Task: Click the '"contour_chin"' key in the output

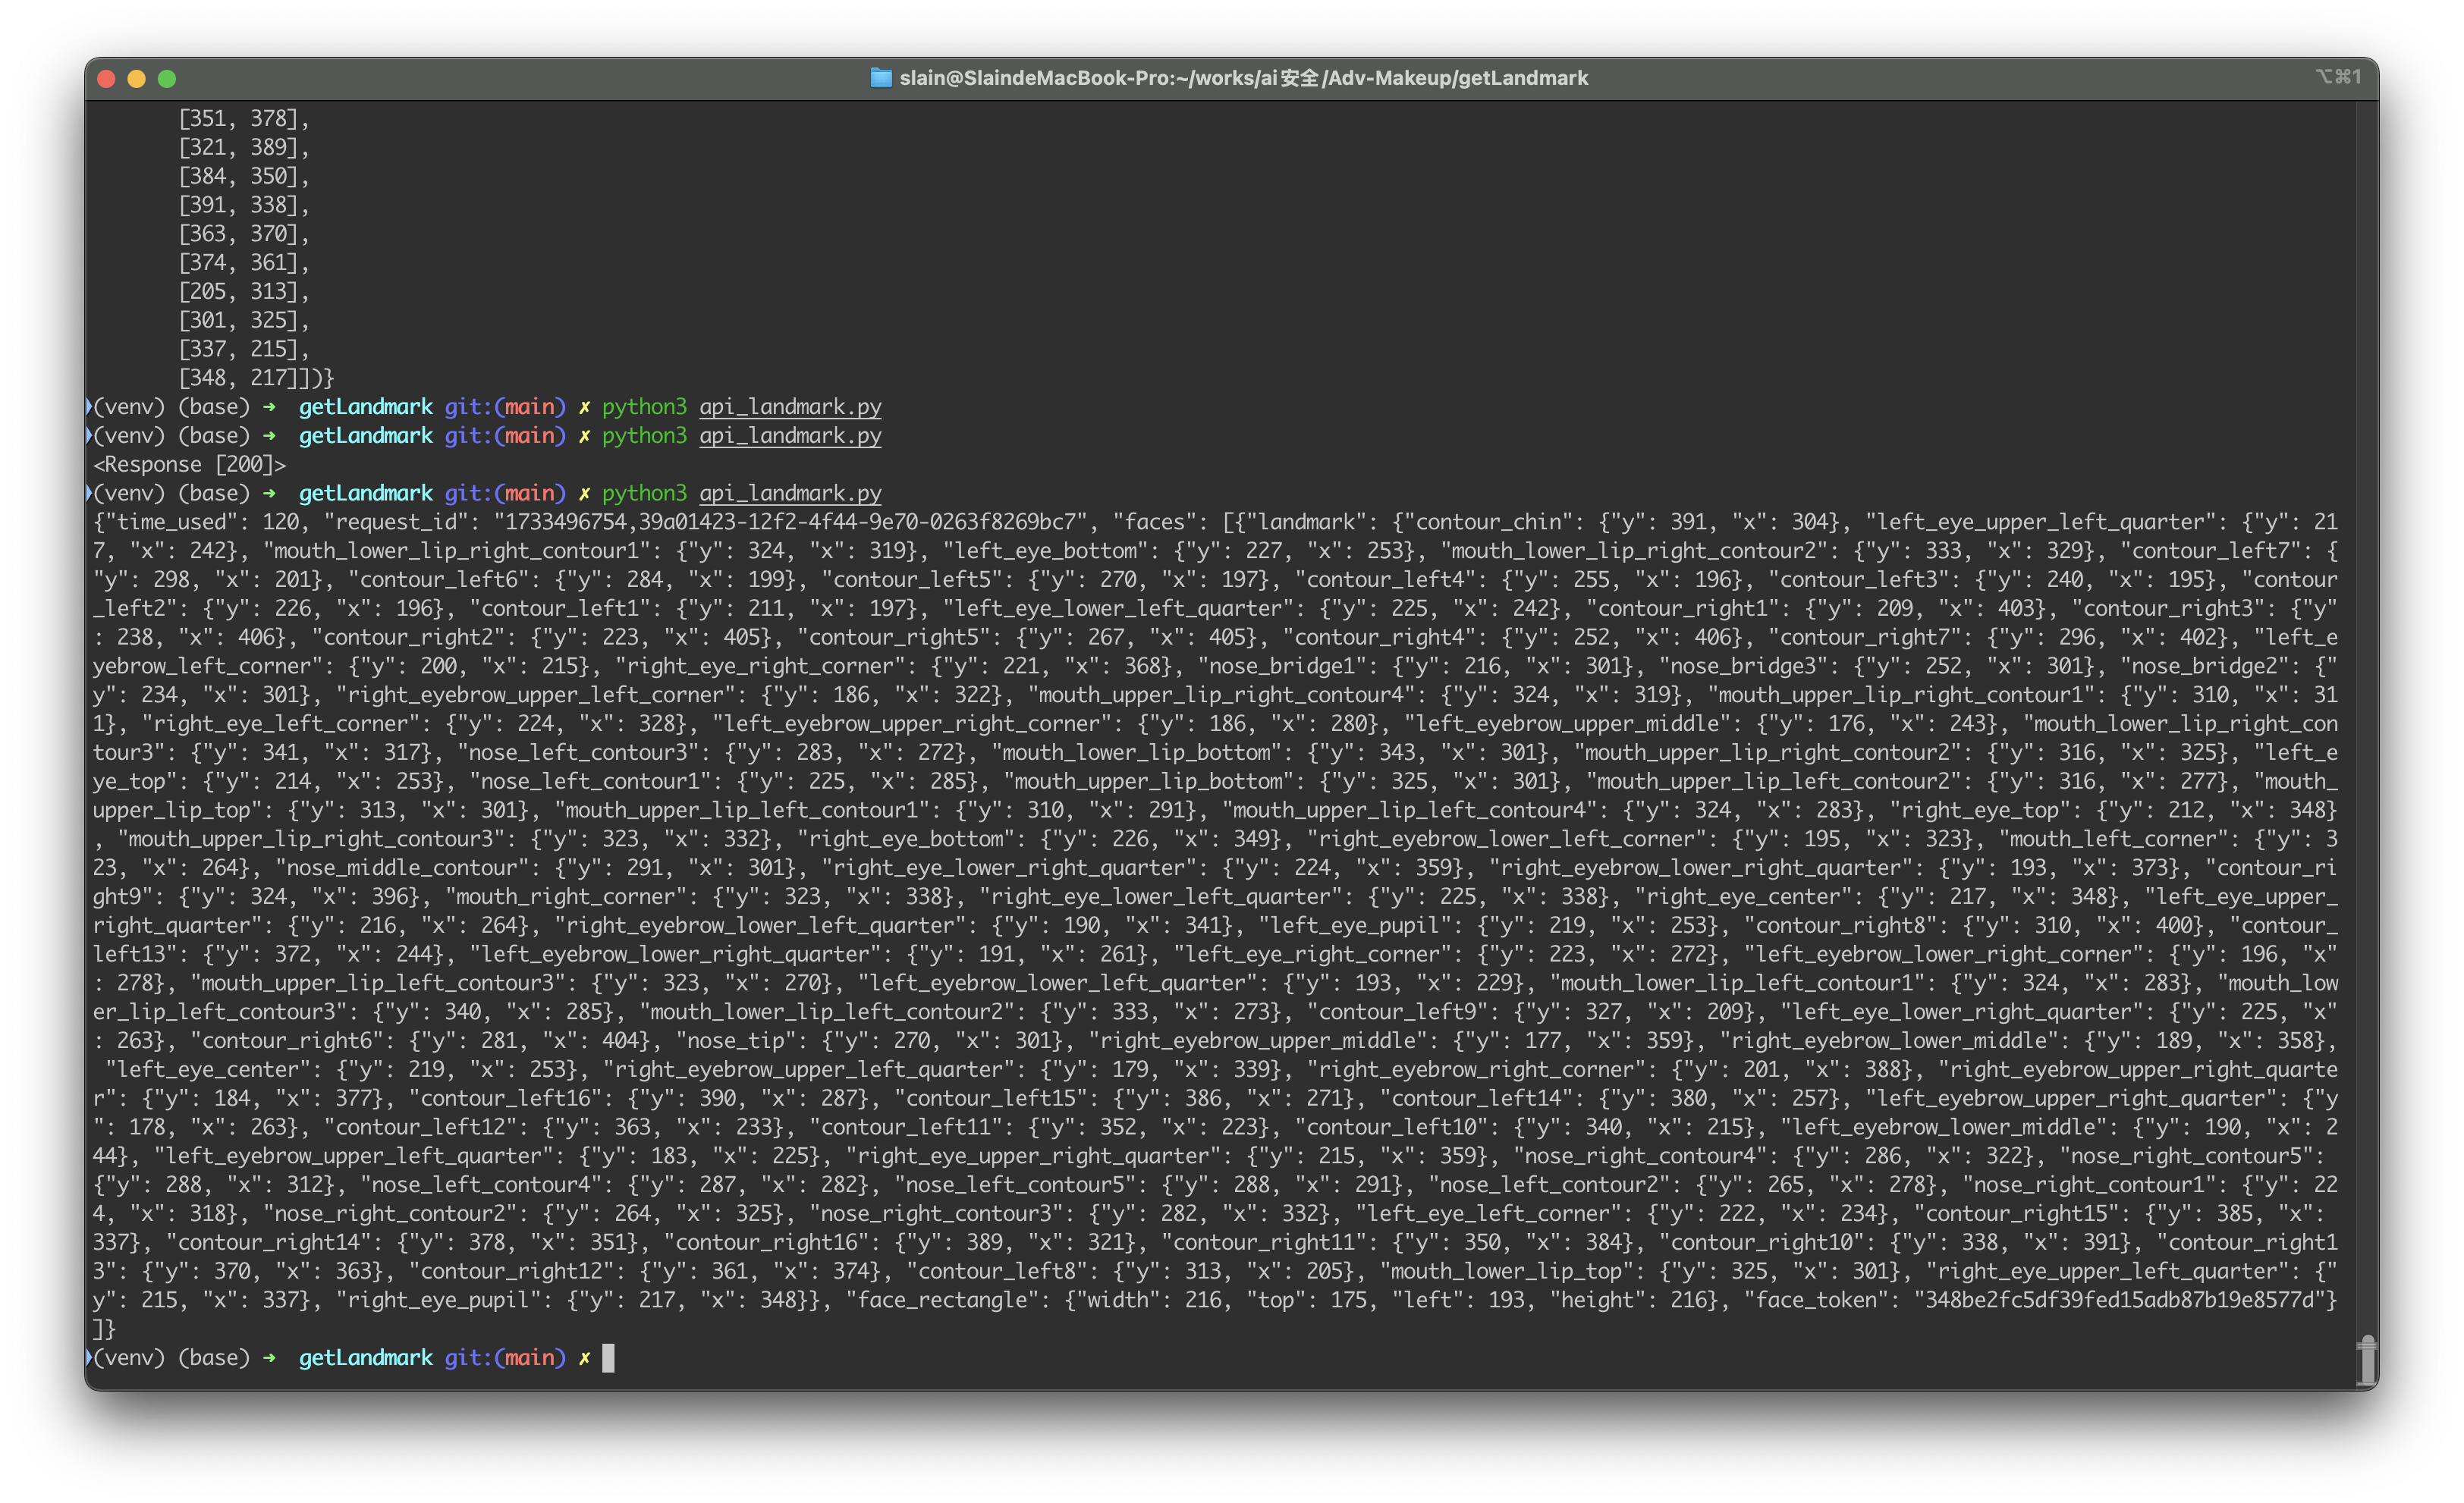Action: click(1490, 522)
